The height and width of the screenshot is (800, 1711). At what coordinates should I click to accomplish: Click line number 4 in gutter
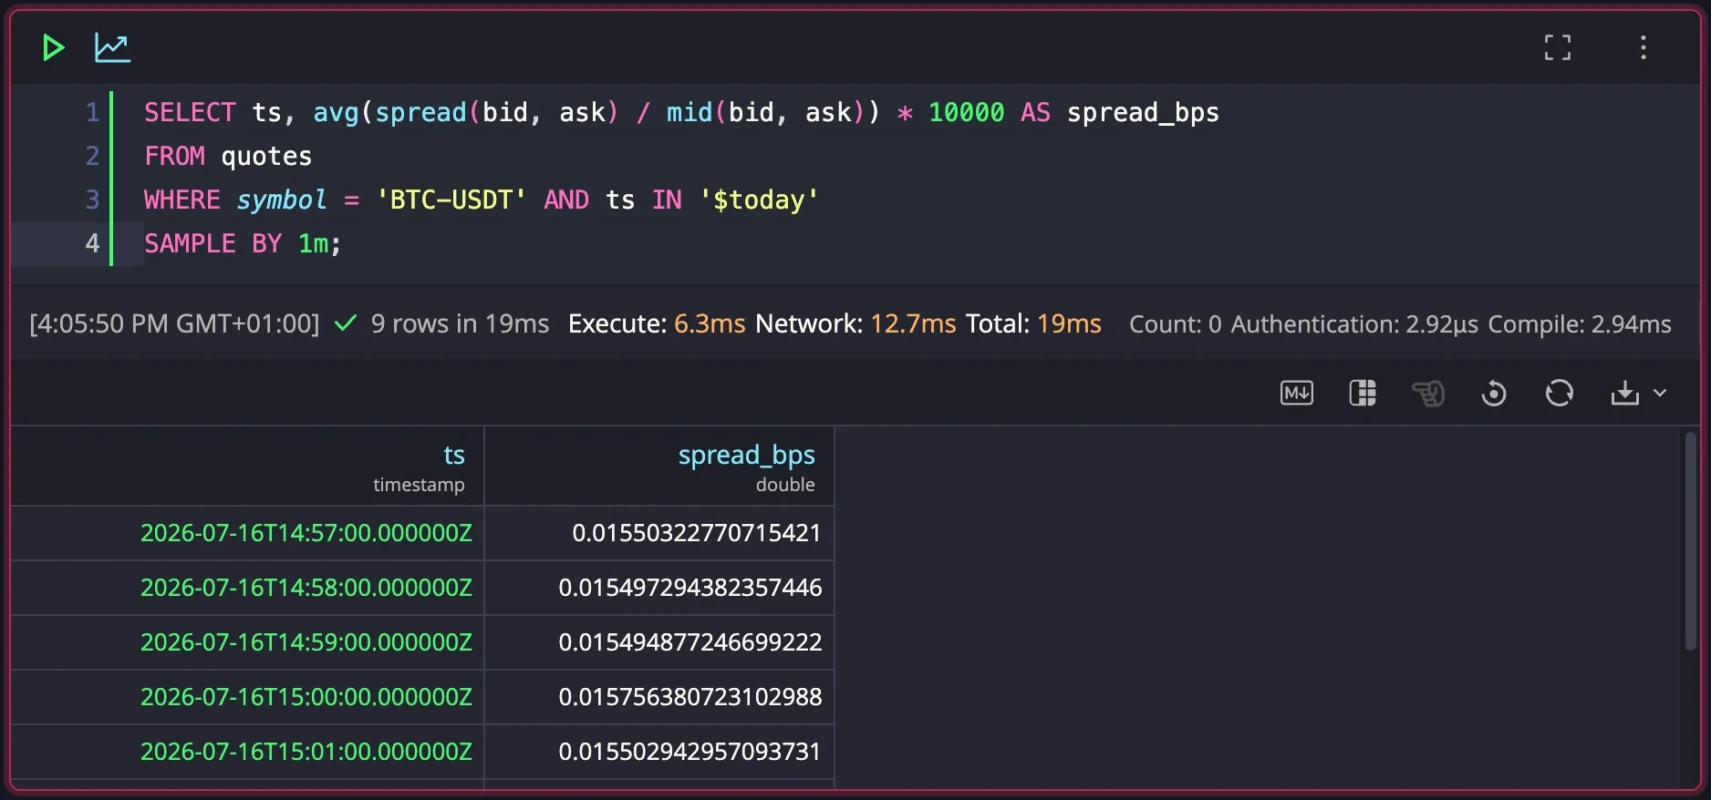92,243
